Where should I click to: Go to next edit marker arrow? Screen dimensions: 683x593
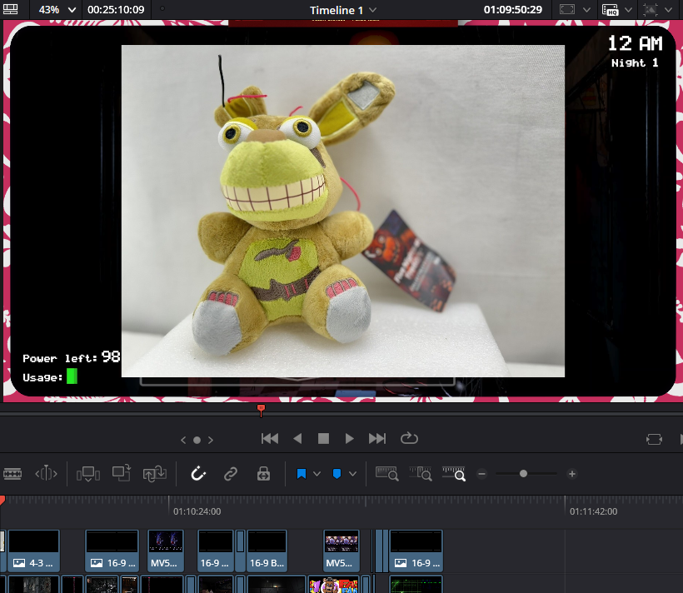click(211, 440)
